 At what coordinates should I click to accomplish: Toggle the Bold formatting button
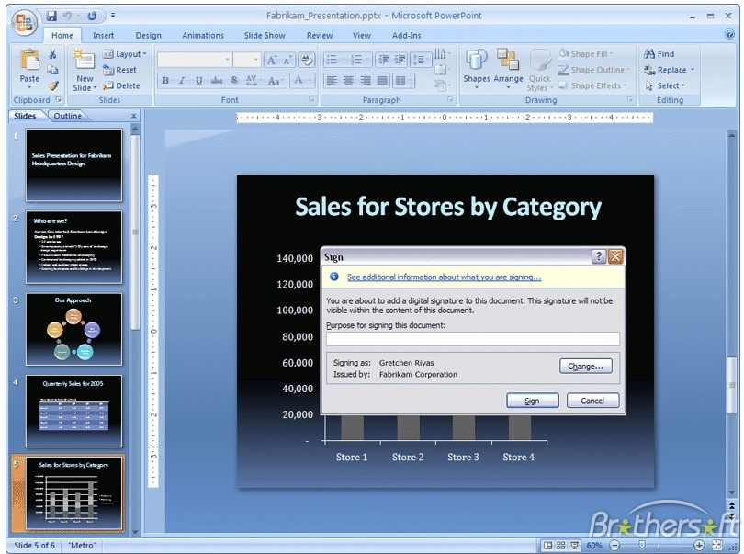tap(165, 80)
